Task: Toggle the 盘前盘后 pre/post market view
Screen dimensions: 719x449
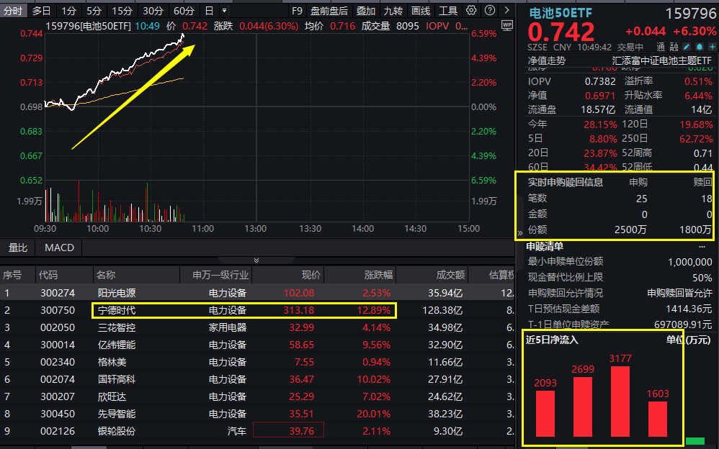Action: [329, 10]
